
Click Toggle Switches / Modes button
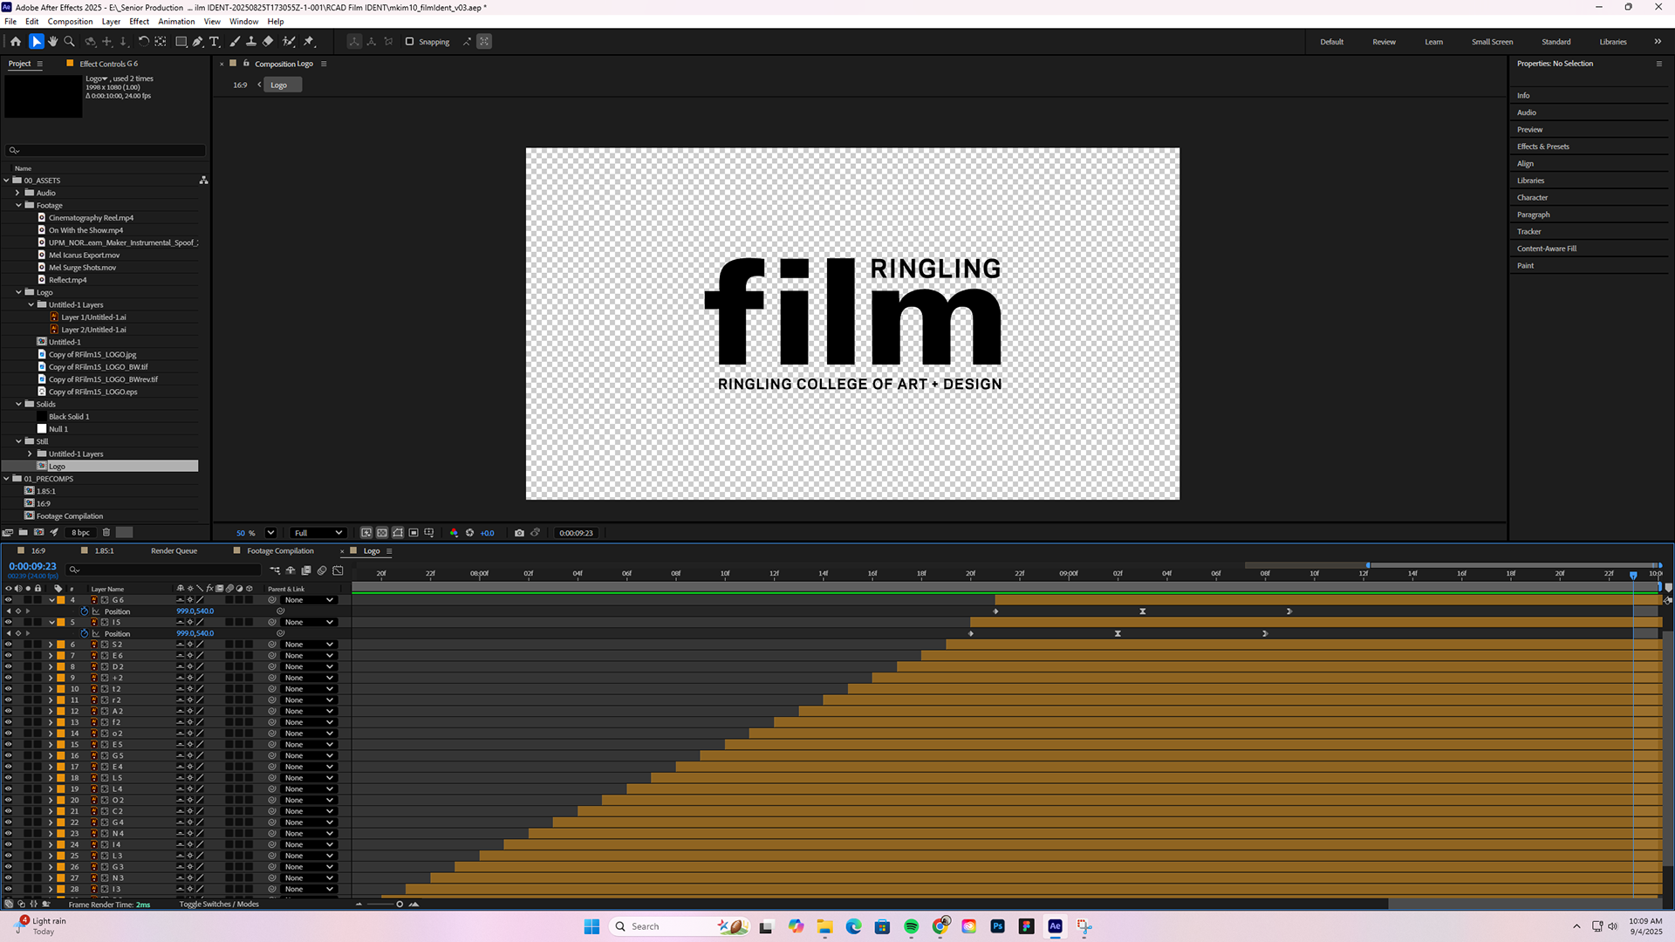[219, 904]
